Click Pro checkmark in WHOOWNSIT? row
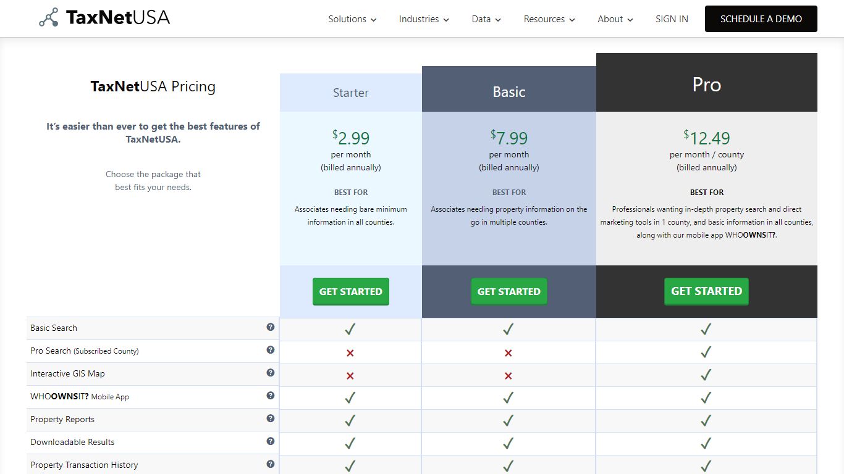The image size is (844, 474). (706, 398)
